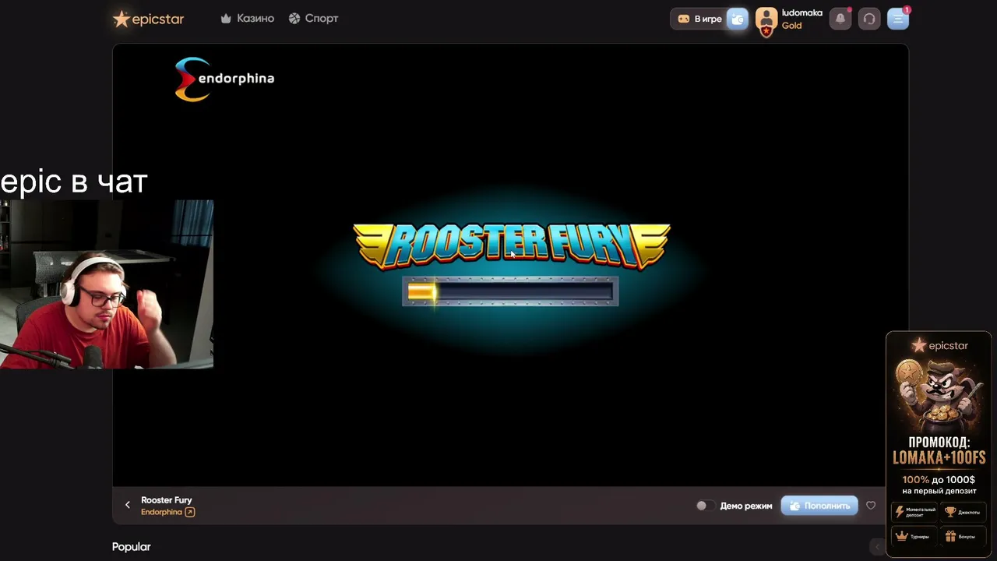Open the Казино section
The width and height of the screenshot is (997, 561).
tap(248, 18)
